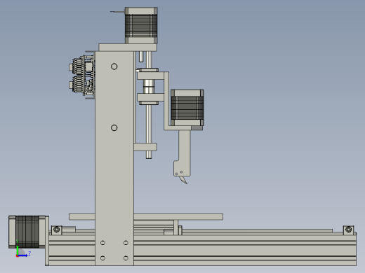The height and width of the screenshot is (273, 365).
Task: Select the wire protruding from the top motor
Action: point(117,11)
